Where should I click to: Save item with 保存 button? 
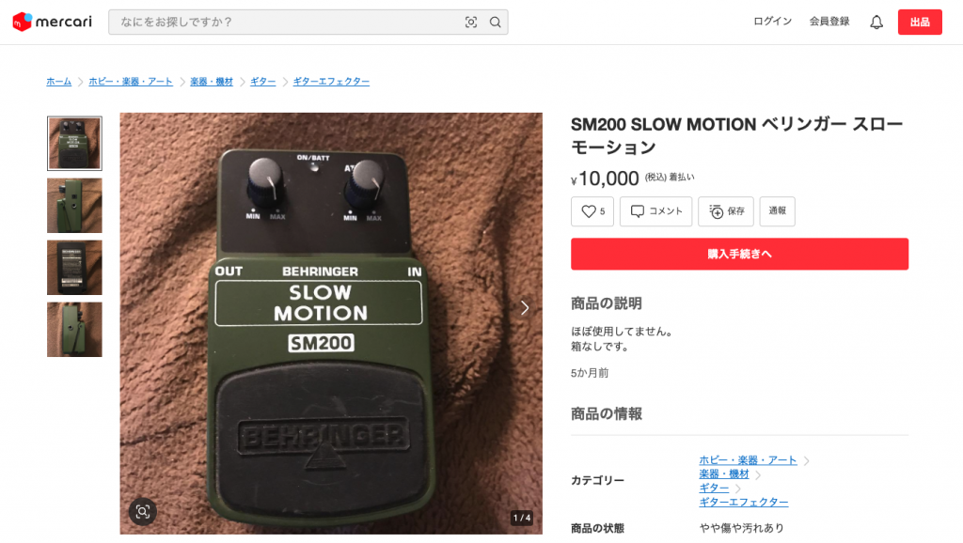click(725, 211)
